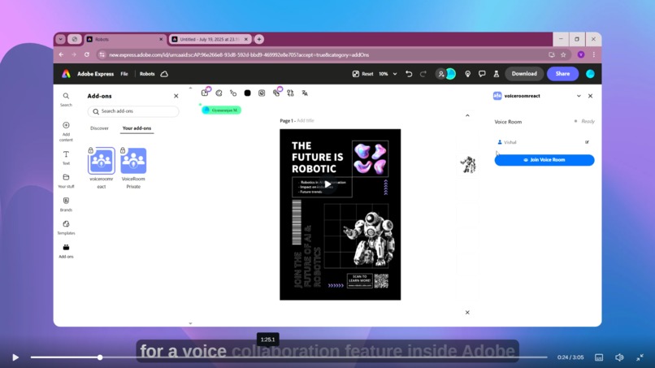Click the Vishal username text

pos(510,142)
